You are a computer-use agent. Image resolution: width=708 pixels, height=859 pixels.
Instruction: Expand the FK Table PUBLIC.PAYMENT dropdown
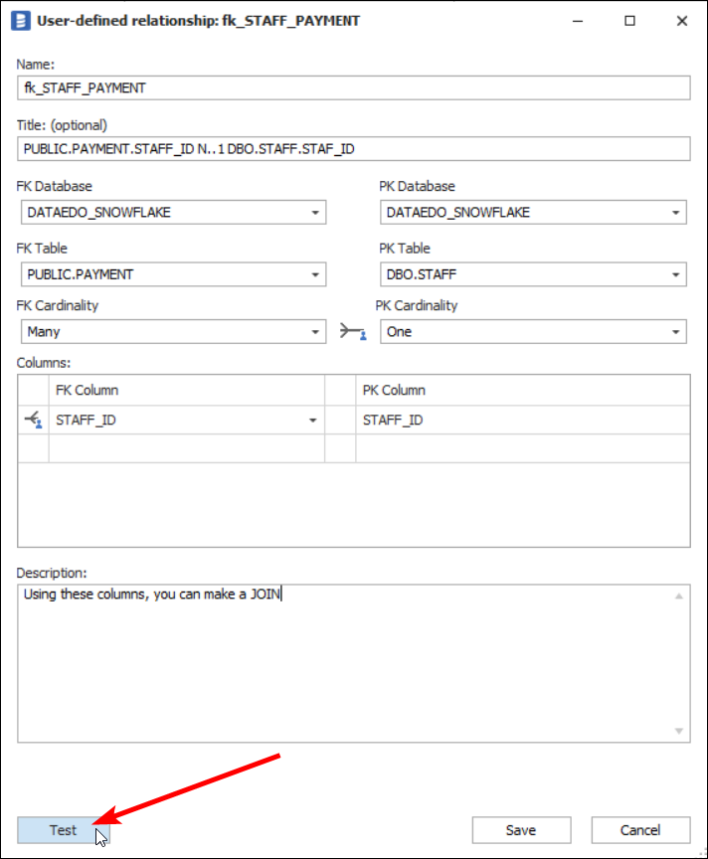tap(315, 274)
